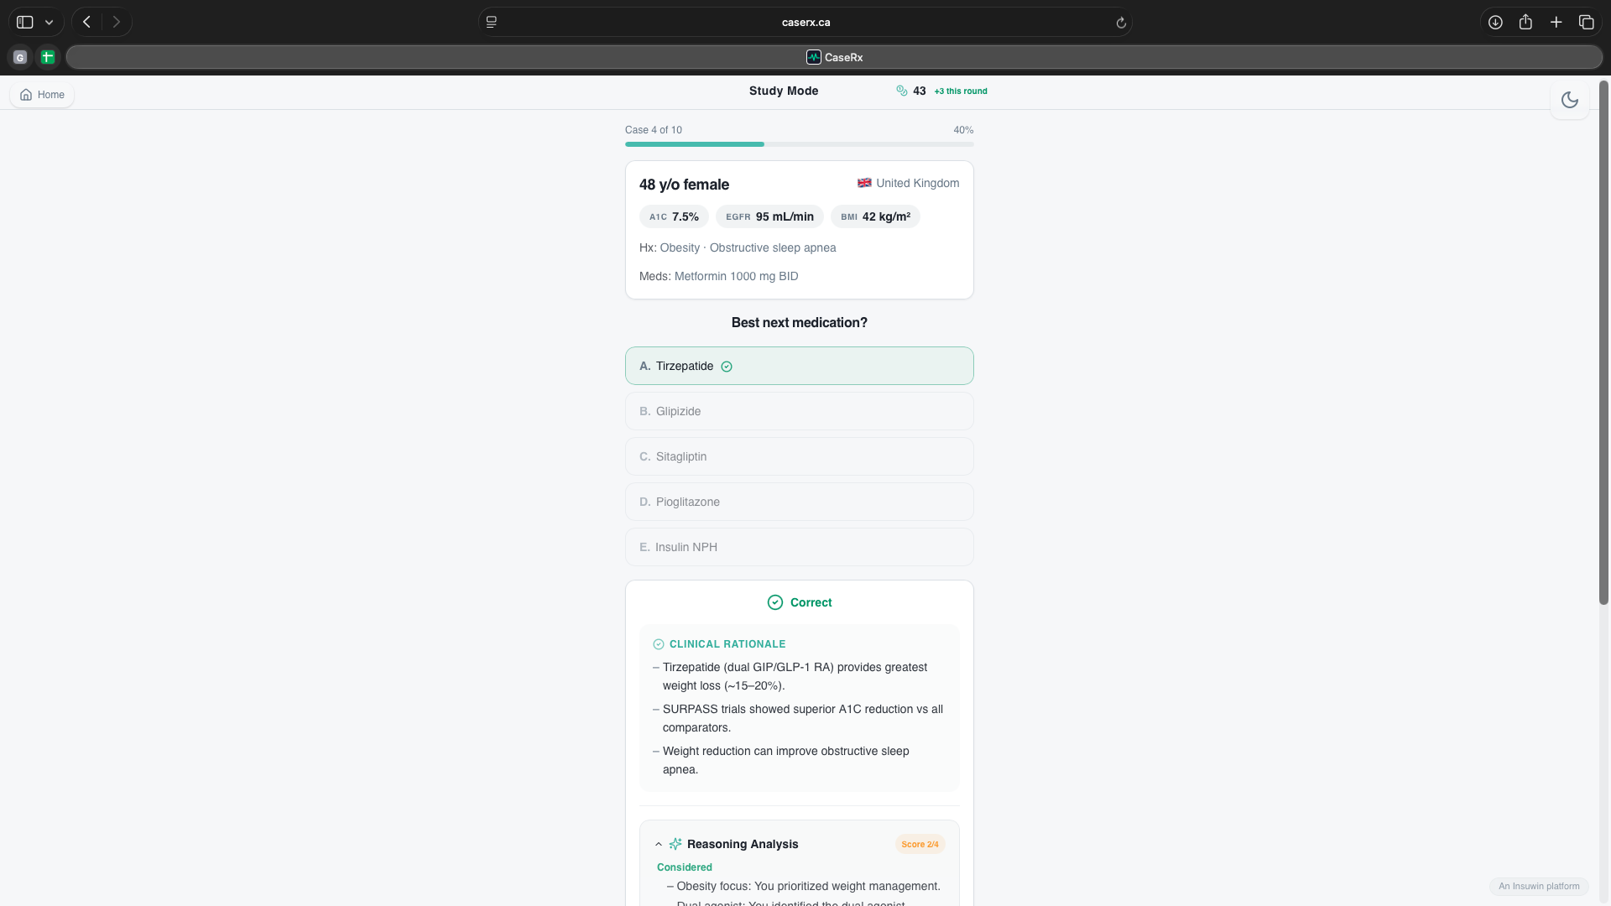Screen dimensions: 1611x906
Task: Click the coins score icon
Action: point(902,91)
